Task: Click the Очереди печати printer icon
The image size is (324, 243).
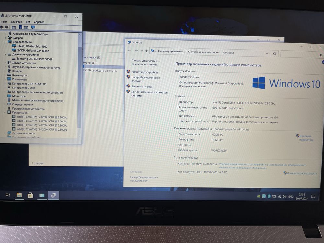Action: [x=9, y=104]
